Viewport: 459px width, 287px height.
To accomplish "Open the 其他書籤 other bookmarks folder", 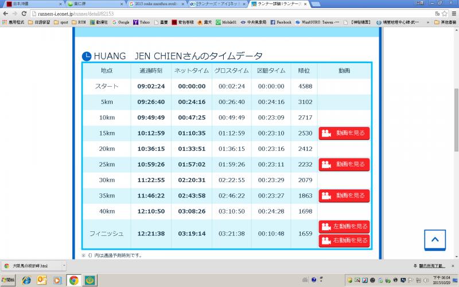I will [445, 22].
